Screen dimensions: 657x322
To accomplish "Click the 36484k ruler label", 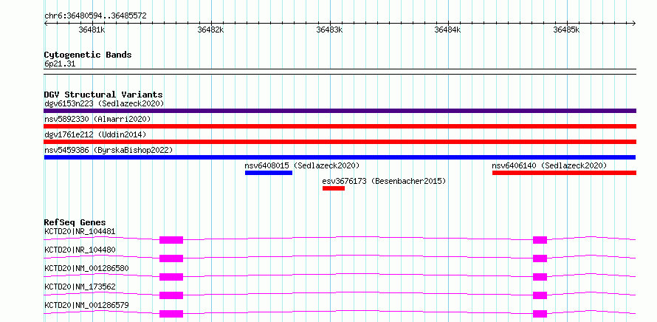I will click(447, 30).
